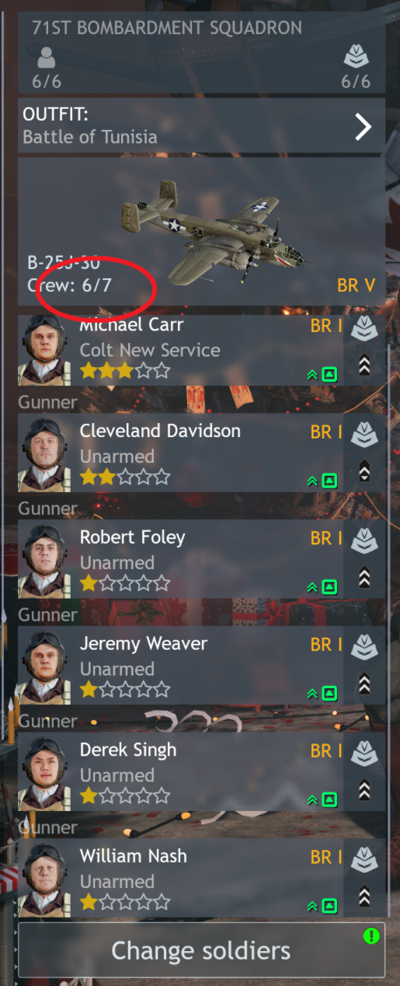The height and width of the screenshot is (986, 400).
Task: Click Michael Carr's star rating bar
Action: [125, 371]
